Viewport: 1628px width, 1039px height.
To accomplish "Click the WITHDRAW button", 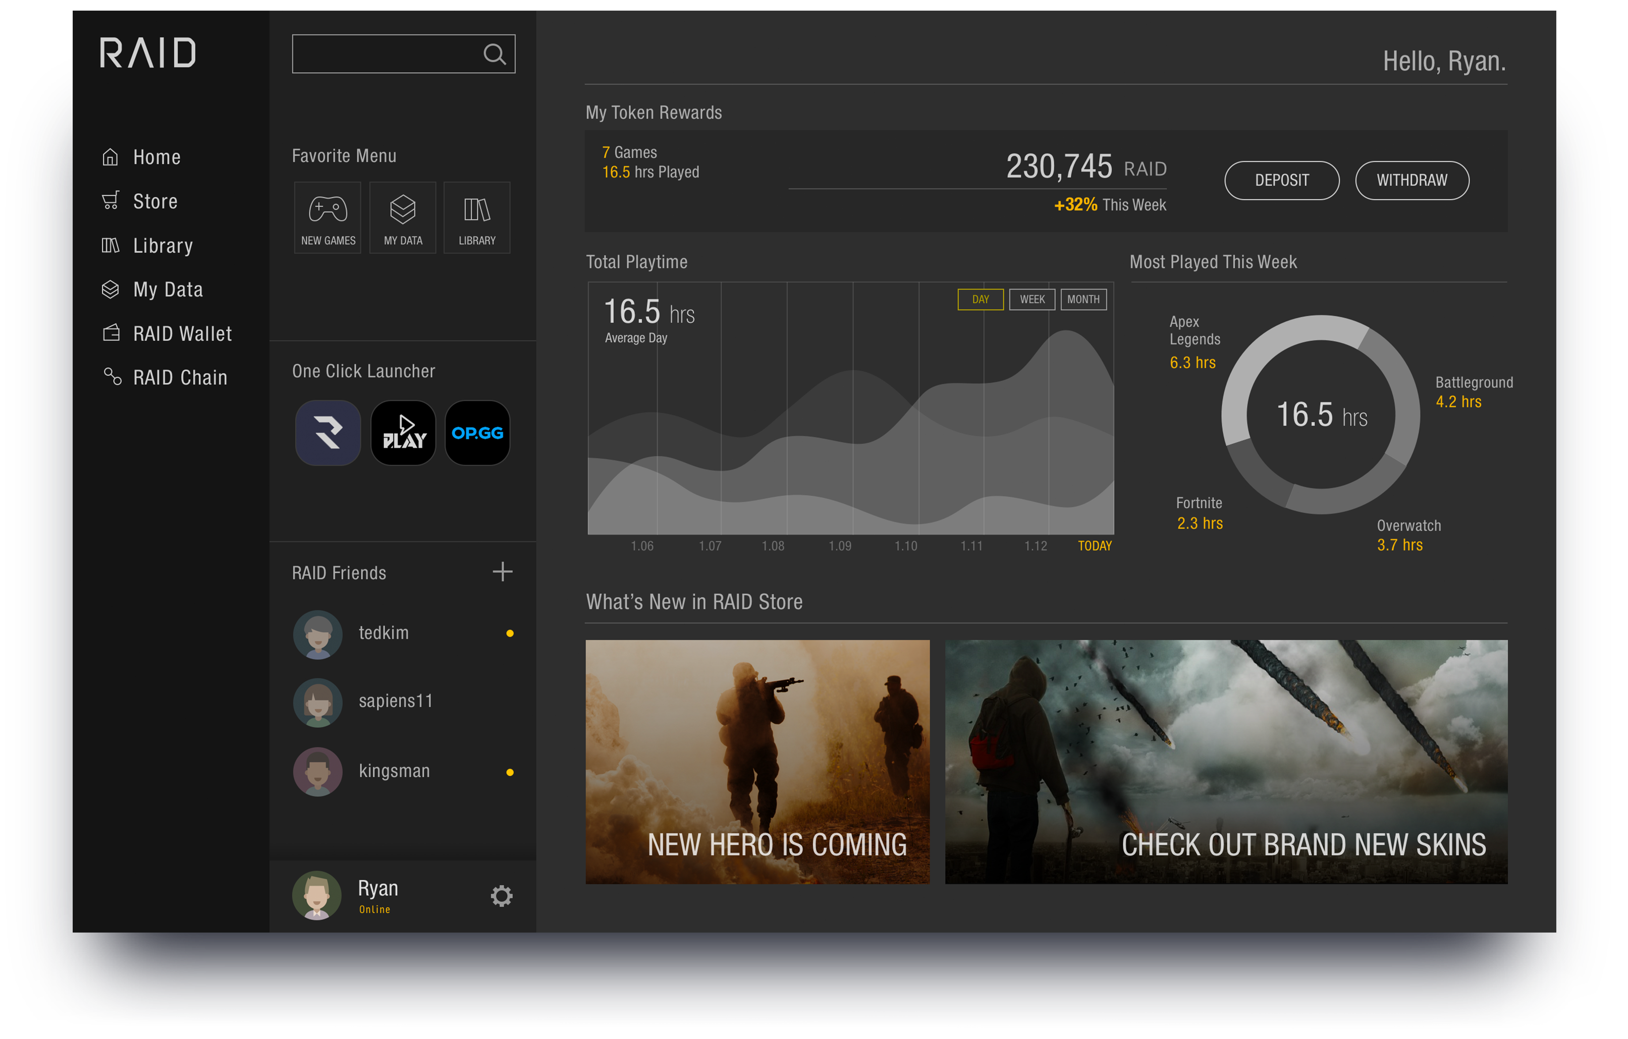I will [1412, 181].
